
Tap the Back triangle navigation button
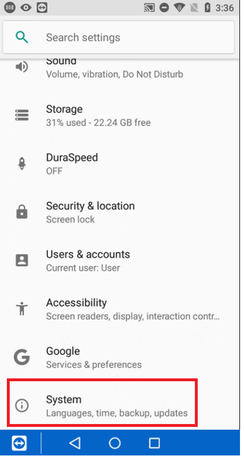(75, 443)
